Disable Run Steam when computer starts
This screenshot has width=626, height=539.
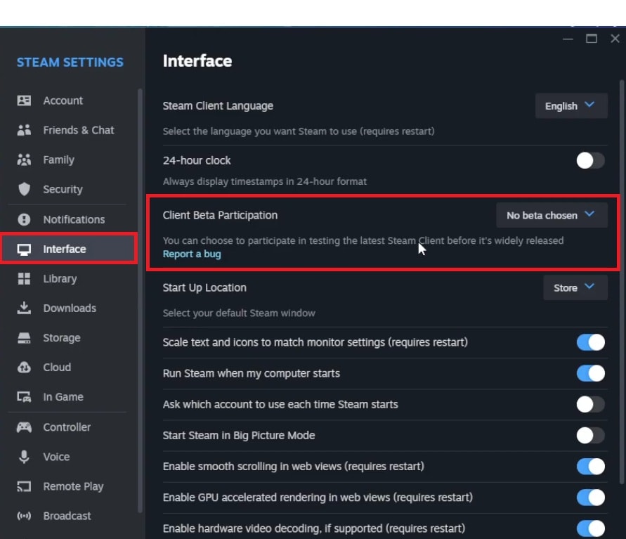[589, 373]
